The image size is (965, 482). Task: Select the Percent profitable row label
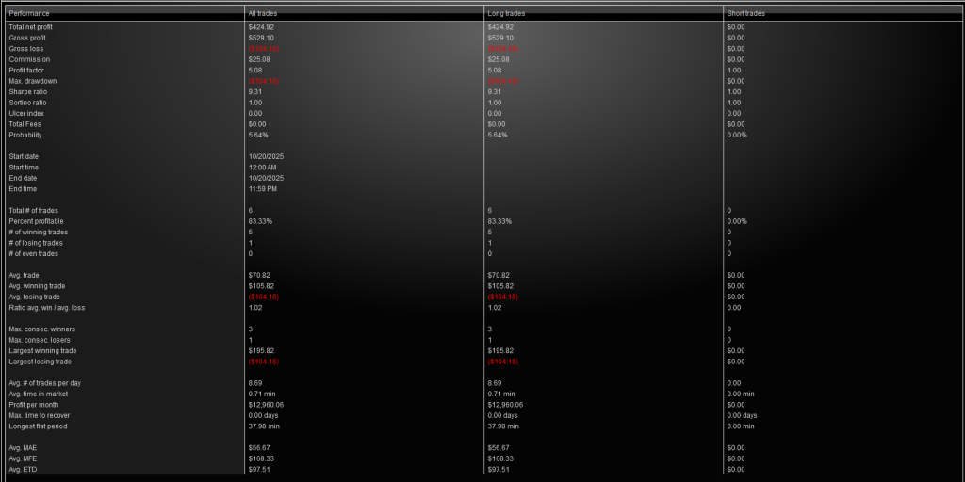pos(35,221)
